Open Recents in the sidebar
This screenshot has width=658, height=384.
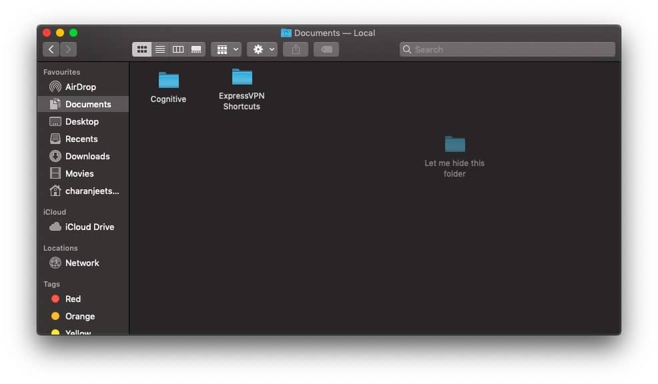pos(81,139)
